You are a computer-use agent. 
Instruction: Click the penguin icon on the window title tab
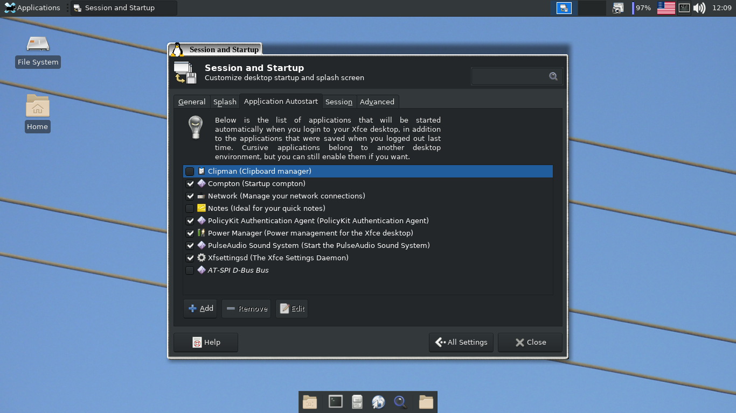pos(177,49)
